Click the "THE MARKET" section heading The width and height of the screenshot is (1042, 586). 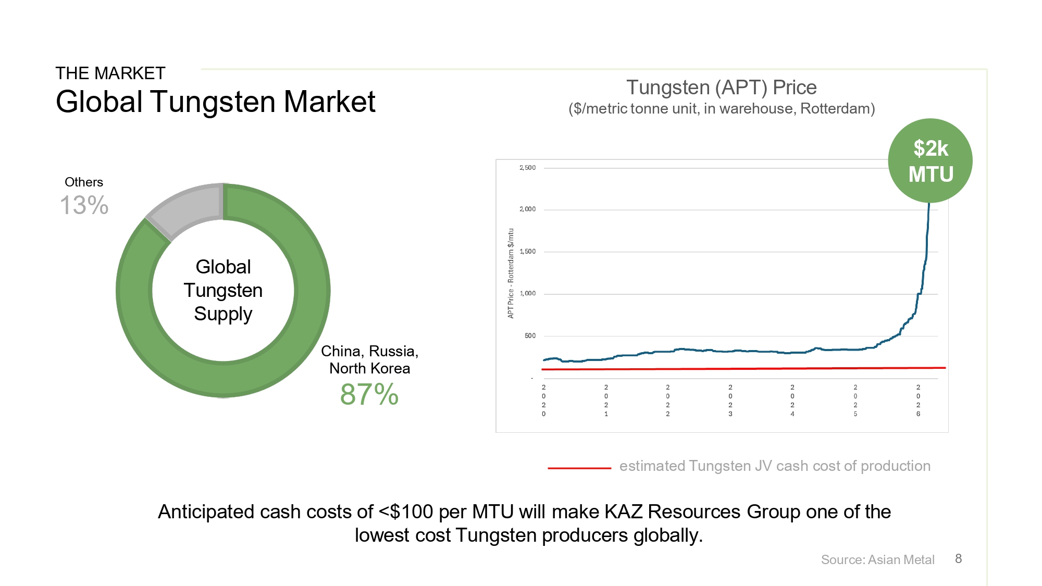[x=110, y=73]
